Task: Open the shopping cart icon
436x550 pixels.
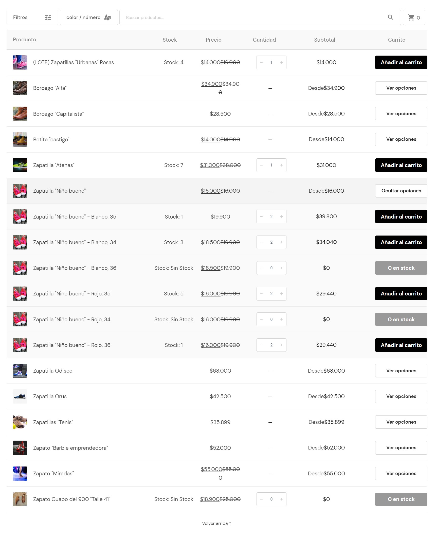Action: coord(411,17)
